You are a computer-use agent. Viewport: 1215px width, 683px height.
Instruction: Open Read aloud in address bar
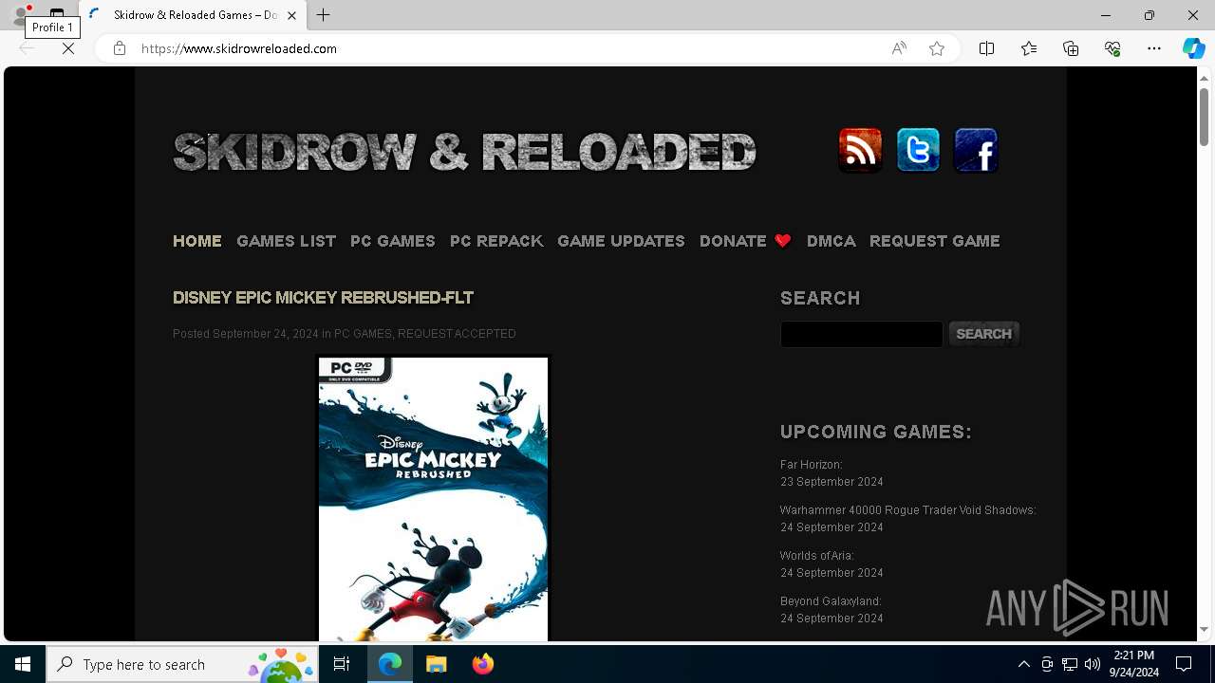899,48
